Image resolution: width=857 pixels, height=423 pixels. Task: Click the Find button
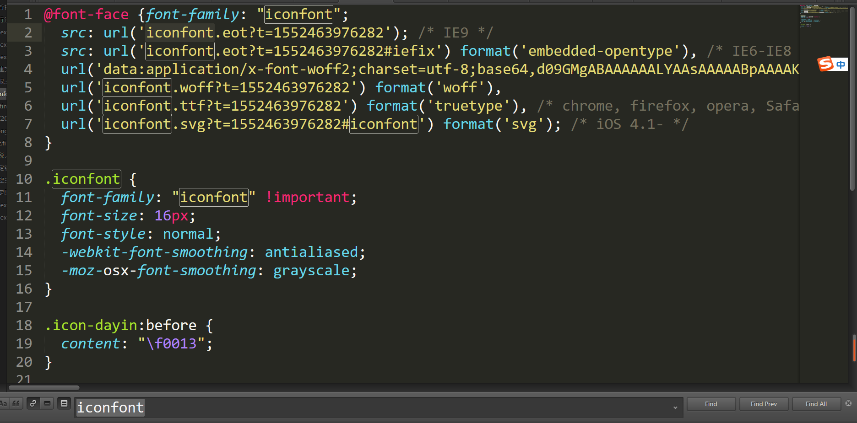tap(711, 404)
